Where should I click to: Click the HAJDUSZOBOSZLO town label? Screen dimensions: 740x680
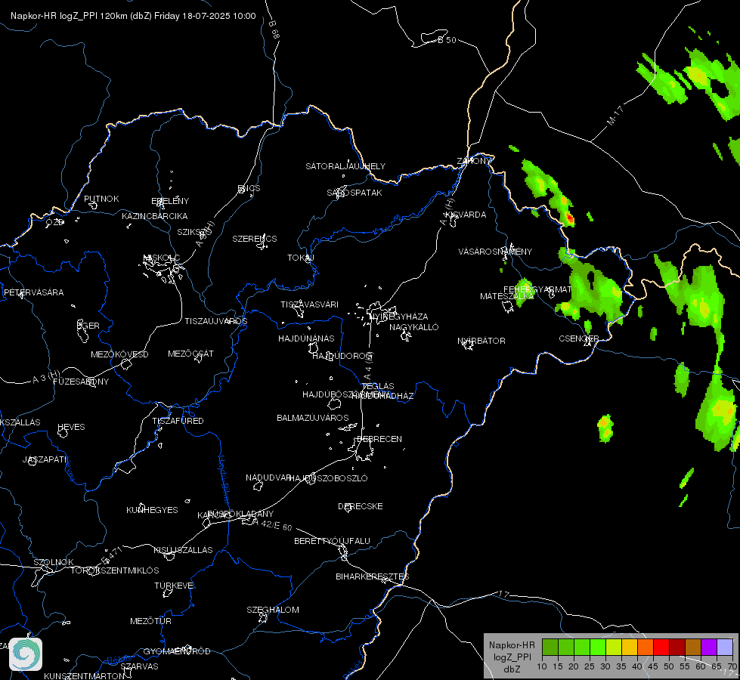click(x=329, y=478)
